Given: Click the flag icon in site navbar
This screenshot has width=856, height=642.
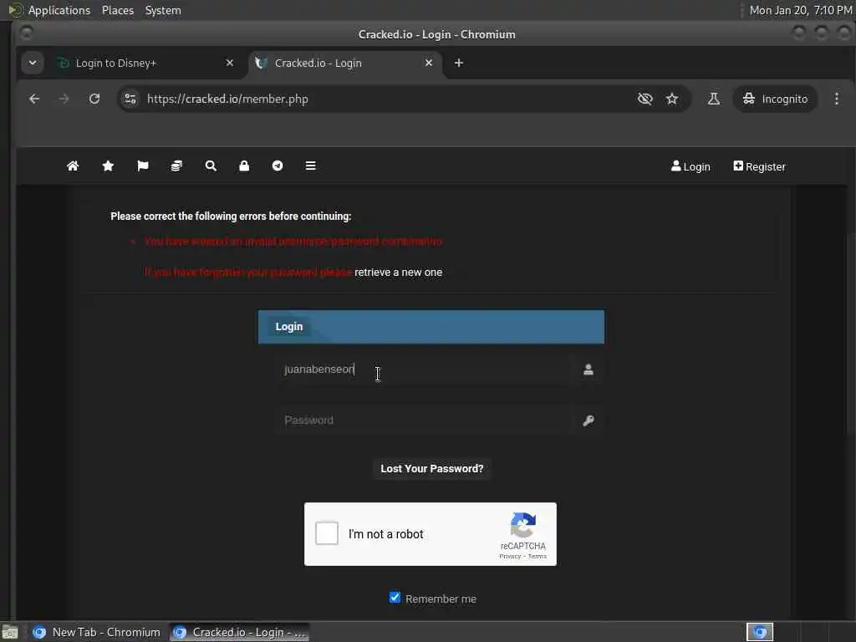Looking at the screenshot, I should coord(143,166).
